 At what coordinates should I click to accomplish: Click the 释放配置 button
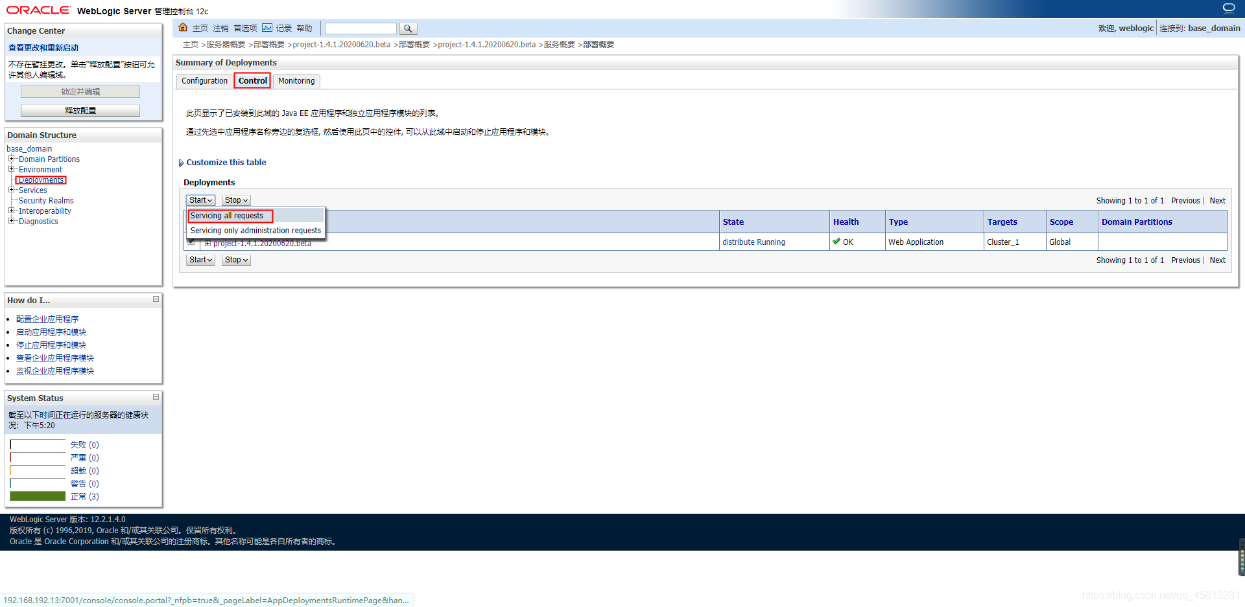point(80,111)
